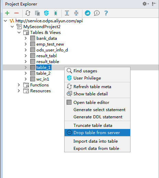Collapse the MySecondProject2 node

click(x=12, y=27)
